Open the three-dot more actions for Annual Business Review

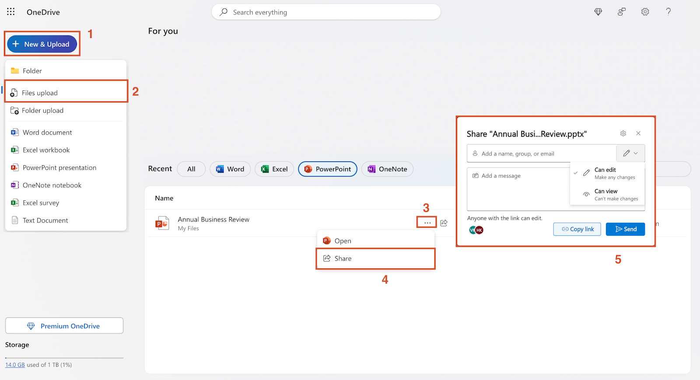tap(427, 223)
